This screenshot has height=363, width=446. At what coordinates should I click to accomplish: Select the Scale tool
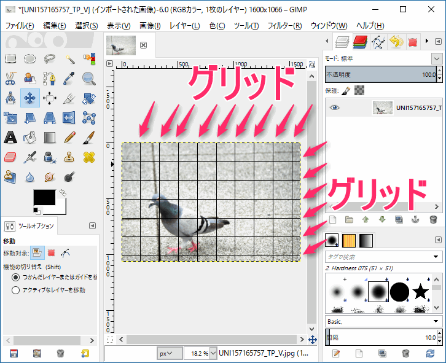(x=11, y=118)
